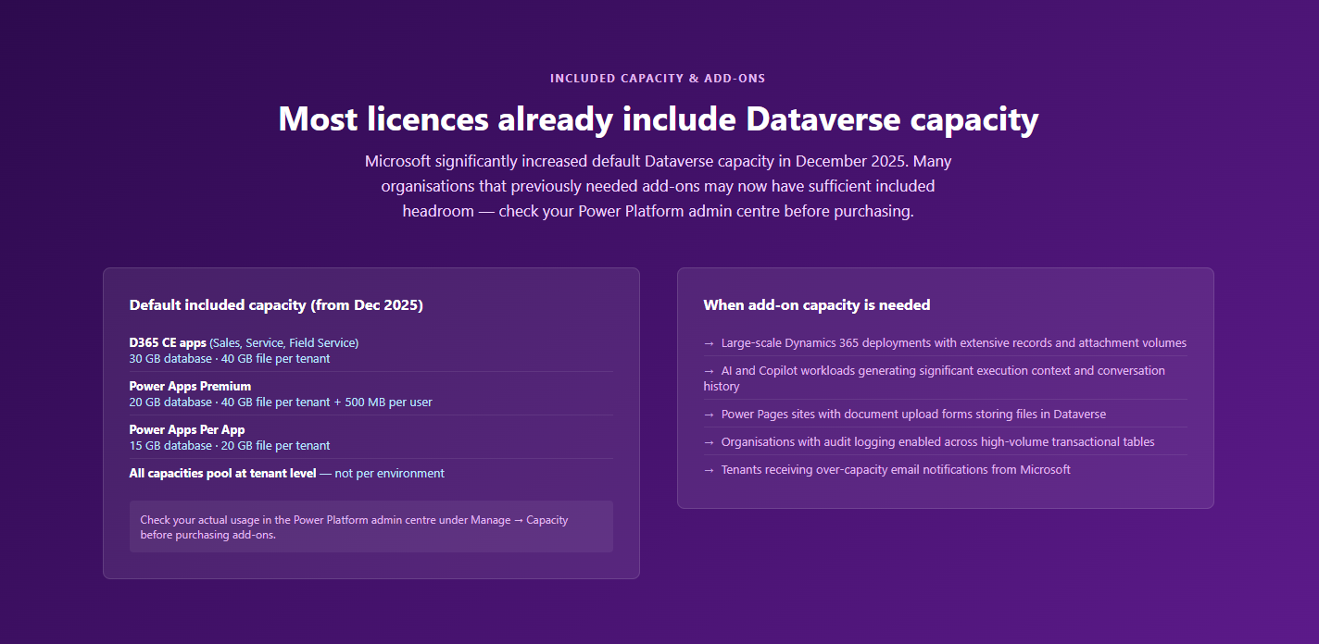Click the intro paragraph about December 2025 increase
Image resolution: width=1319 pixels, height=644 pixels.
tap(658, 186)
